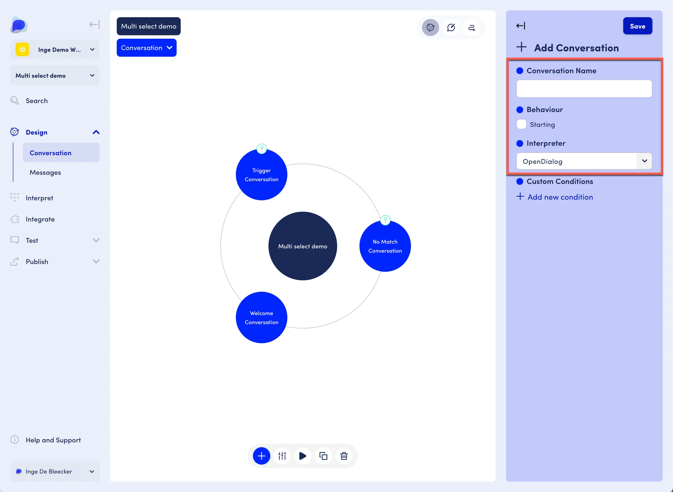Open the Conversation breadcrumb dropdown
This screenshot has height=492, width=673.
click(147, 48)
